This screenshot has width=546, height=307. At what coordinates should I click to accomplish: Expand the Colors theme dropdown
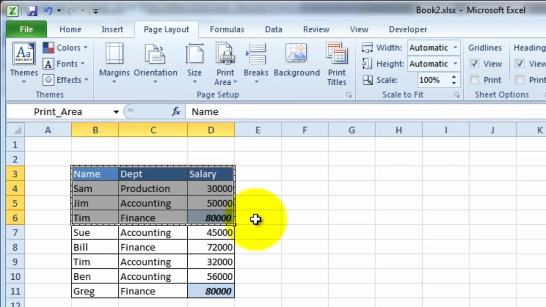pyautogui.click(x=86, y=47)
